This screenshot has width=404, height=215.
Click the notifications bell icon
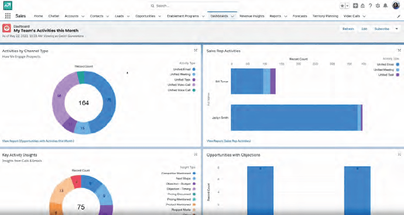[x=385, y=6]
